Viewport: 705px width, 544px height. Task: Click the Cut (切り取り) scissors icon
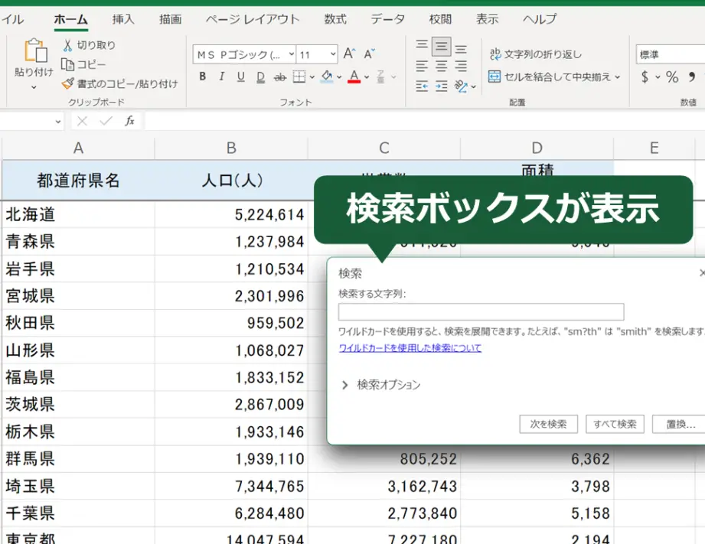tap(67, 46)
